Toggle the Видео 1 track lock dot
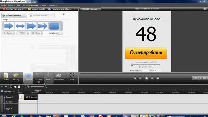 click(x=4, y=97)
